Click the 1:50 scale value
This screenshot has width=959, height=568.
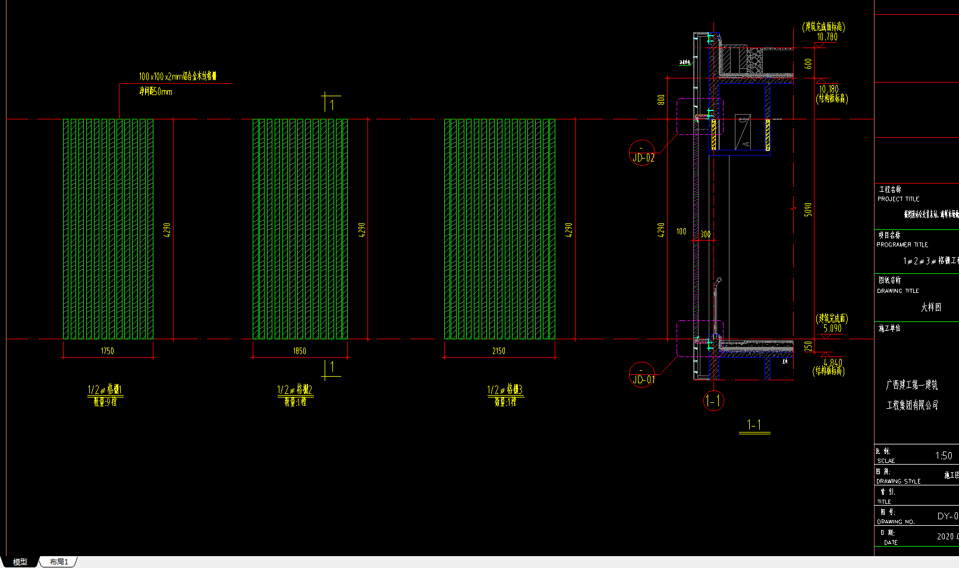click(x=944, y=456)
